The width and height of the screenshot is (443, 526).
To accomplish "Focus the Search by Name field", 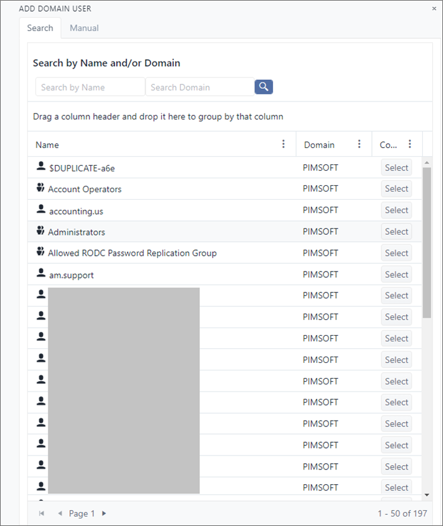I will tap(90, 87).
